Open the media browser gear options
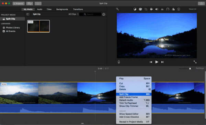Image resolution: width=206 pixels, height=125 pixels. click(104, 14)
